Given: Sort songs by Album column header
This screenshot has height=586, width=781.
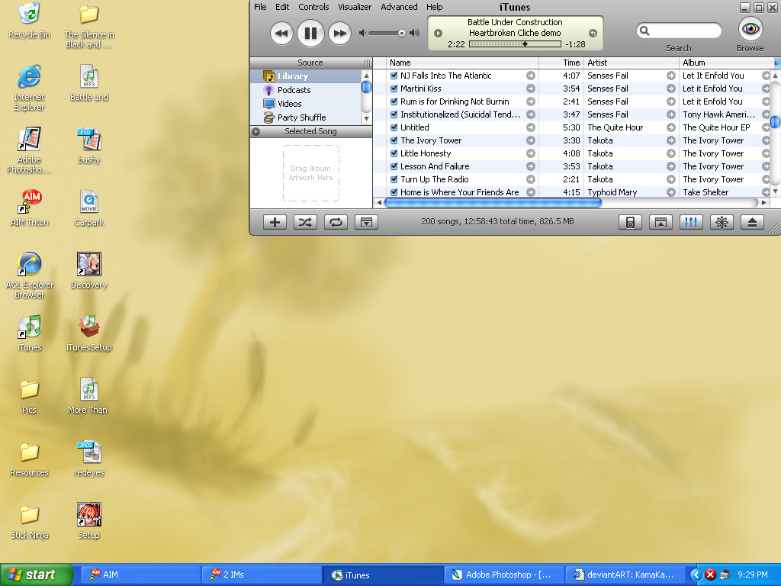Looking at the screenshot, I should click(x=727, y=63).
